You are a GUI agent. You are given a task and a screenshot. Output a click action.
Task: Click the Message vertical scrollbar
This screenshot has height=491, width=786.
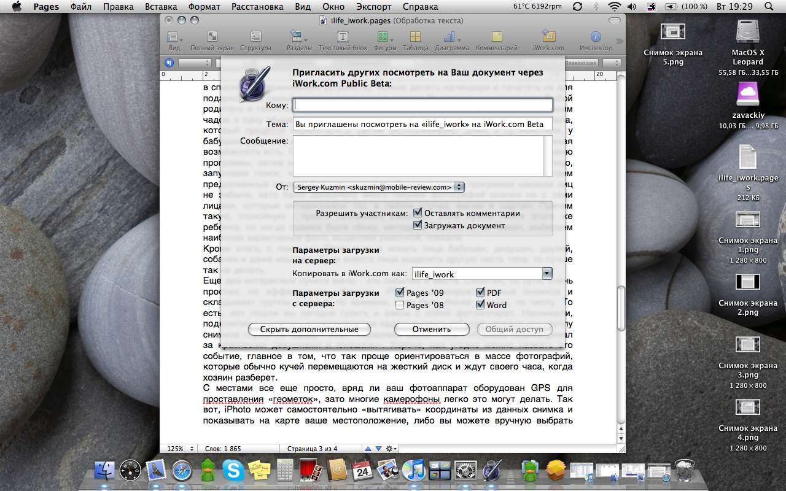(548, 156)
